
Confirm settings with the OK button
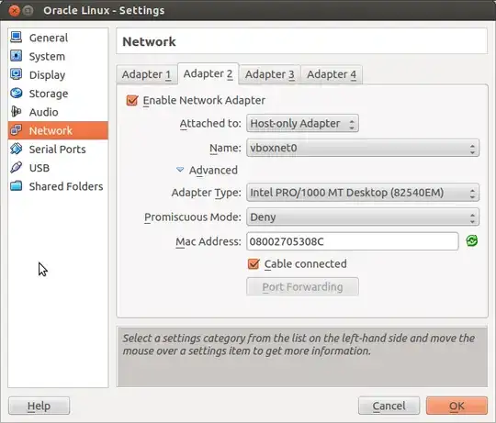point(457,406)
